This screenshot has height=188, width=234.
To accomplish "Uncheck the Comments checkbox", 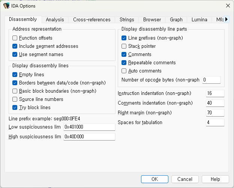I will pyautogui.click(x=124, y=54).
